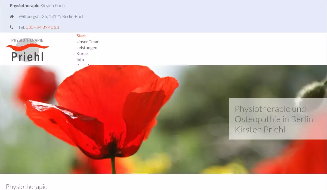The height and width of the screenshot is (190, 327).
Task: Click the telephone handset icon
Action: tap(11, 27)
